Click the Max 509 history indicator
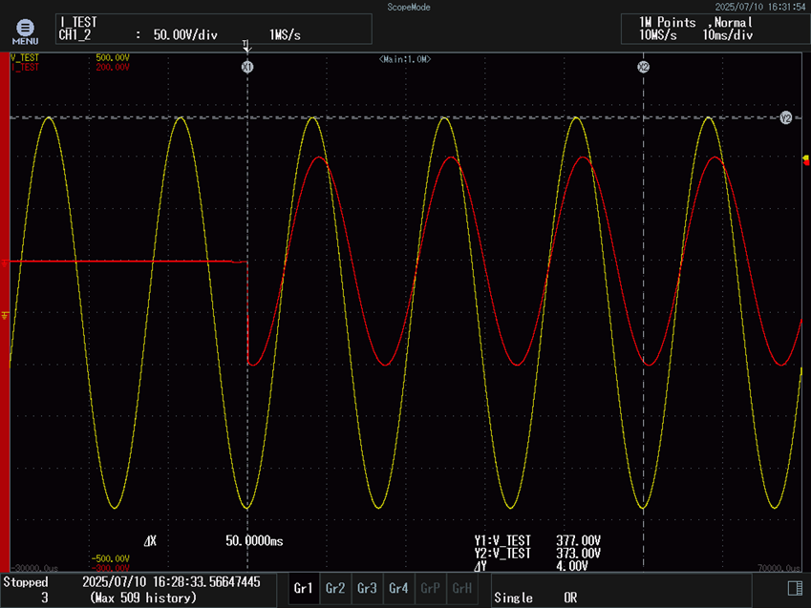This screenshot has height=608, width=811. pyautogui.click(x=143, y=598)
